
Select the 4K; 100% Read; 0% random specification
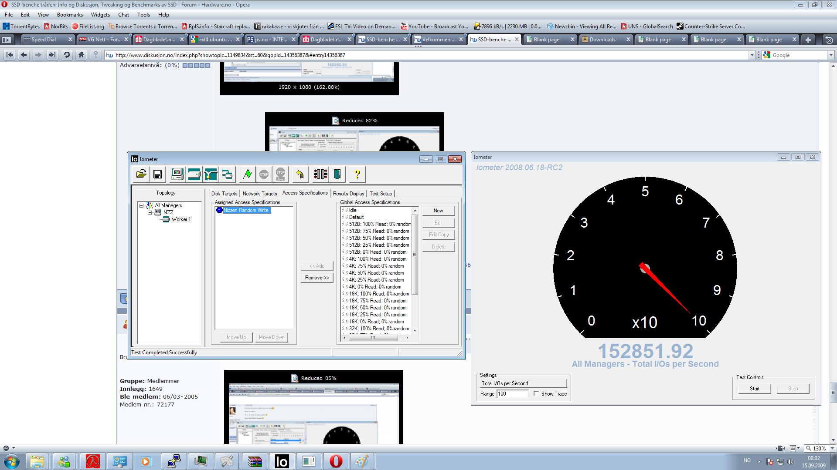pos(378,259)
